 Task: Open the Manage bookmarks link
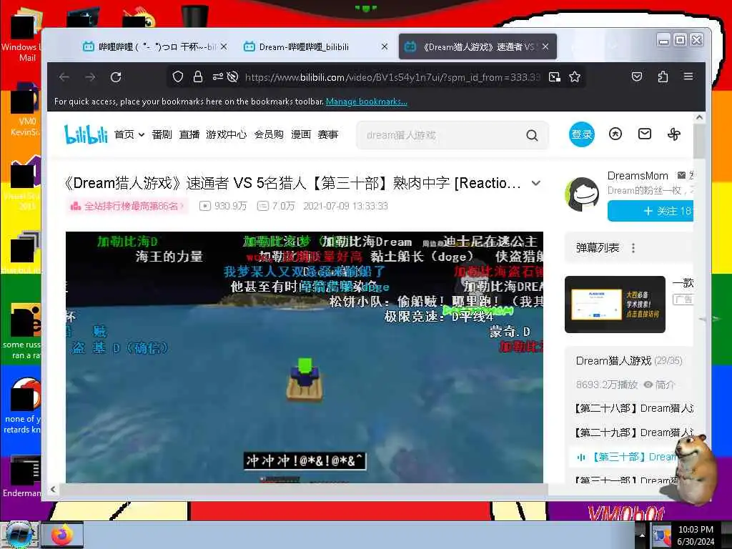pyautogui.click(x=367, y=102)
